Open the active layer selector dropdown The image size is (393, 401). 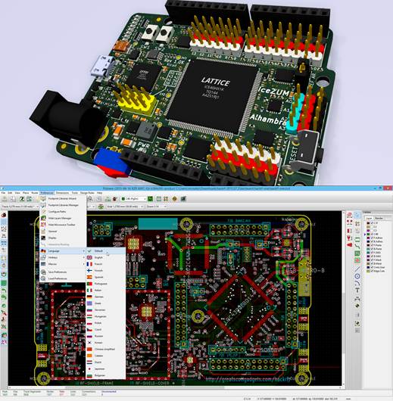(x=133, y=199)
